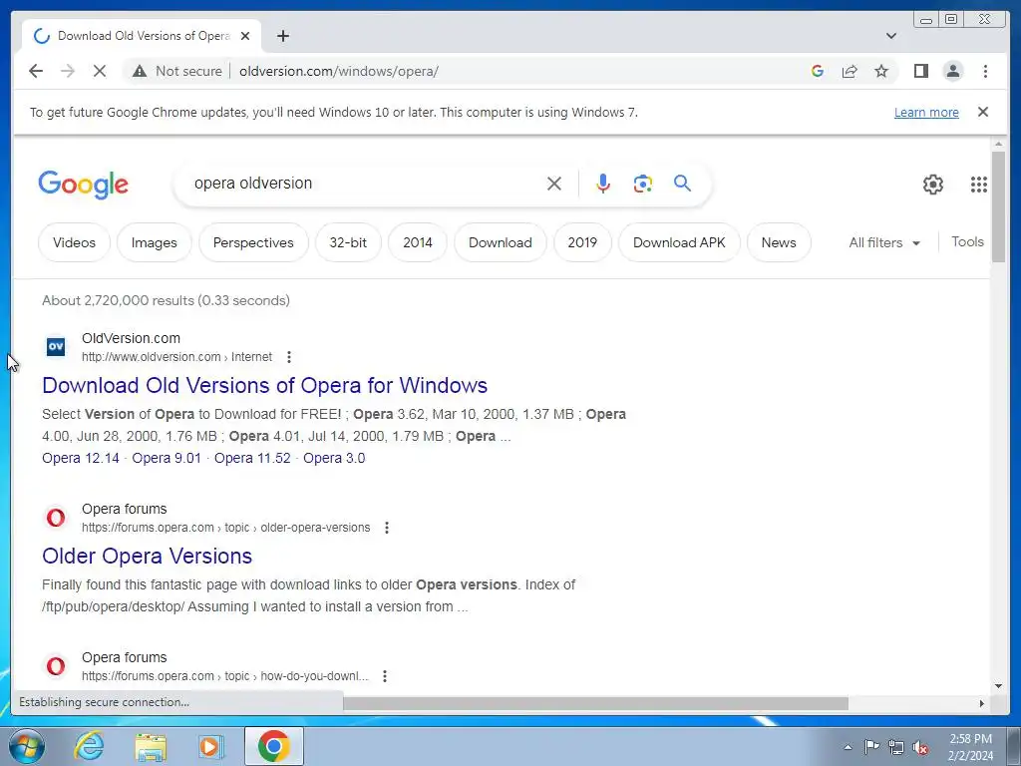Select the 32-bit filter chip
Viewport: 1021px width, 766px height.
348,242
